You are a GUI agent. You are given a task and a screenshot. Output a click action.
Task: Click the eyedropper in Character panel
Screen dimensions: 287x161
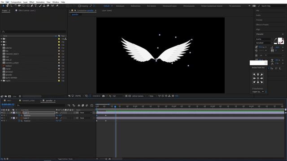pos(275,39)
